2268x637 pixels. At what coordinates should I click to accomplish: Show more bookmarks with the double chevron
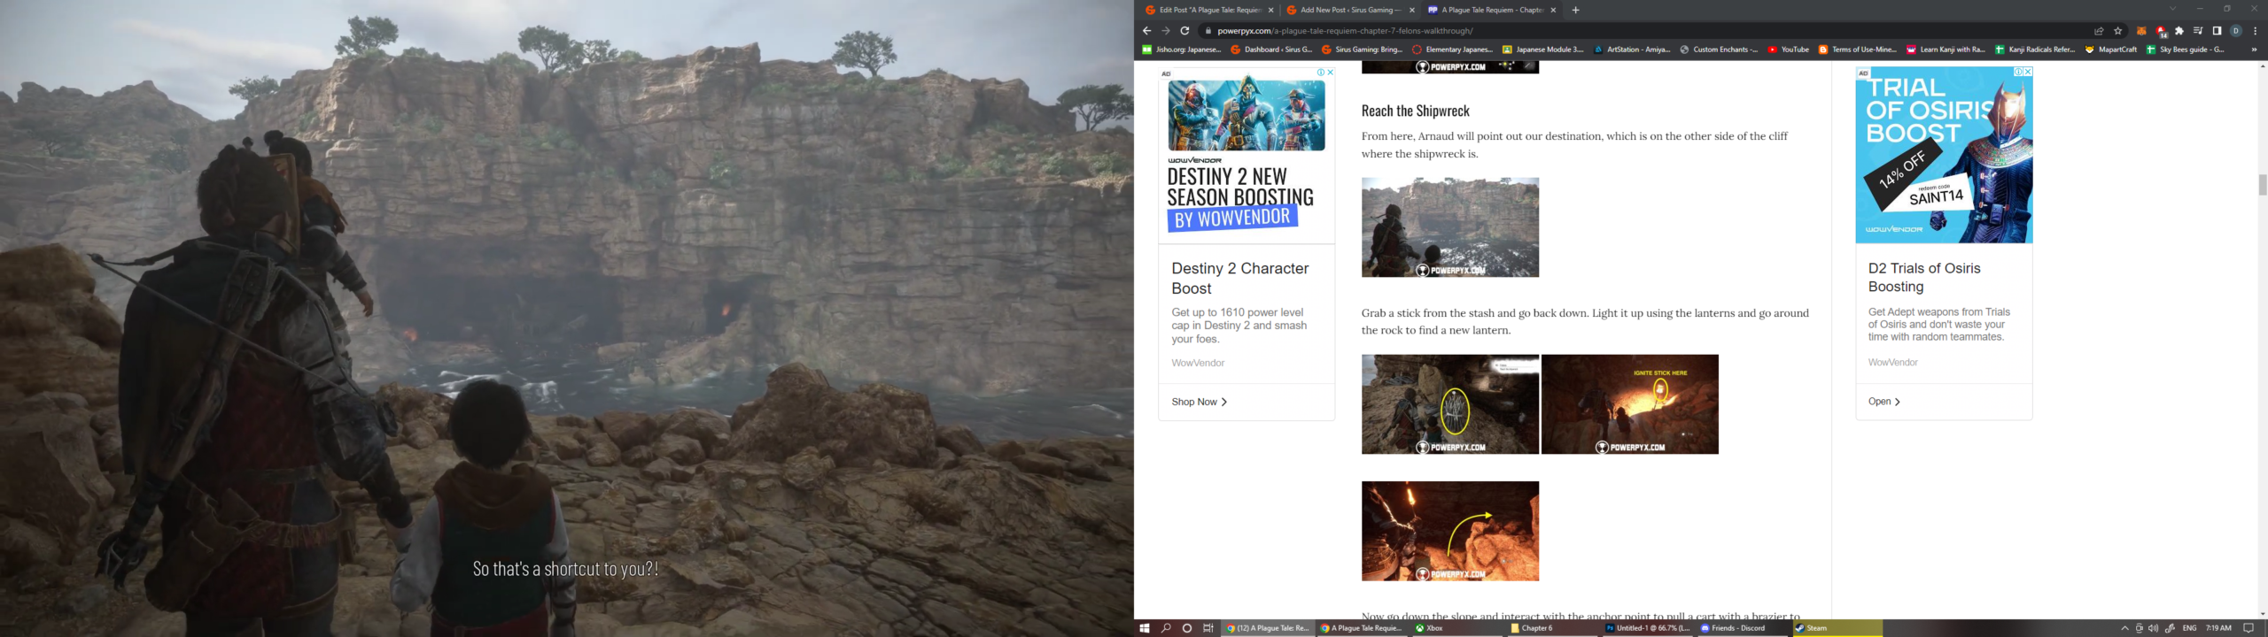click(x=2254, y=50)
